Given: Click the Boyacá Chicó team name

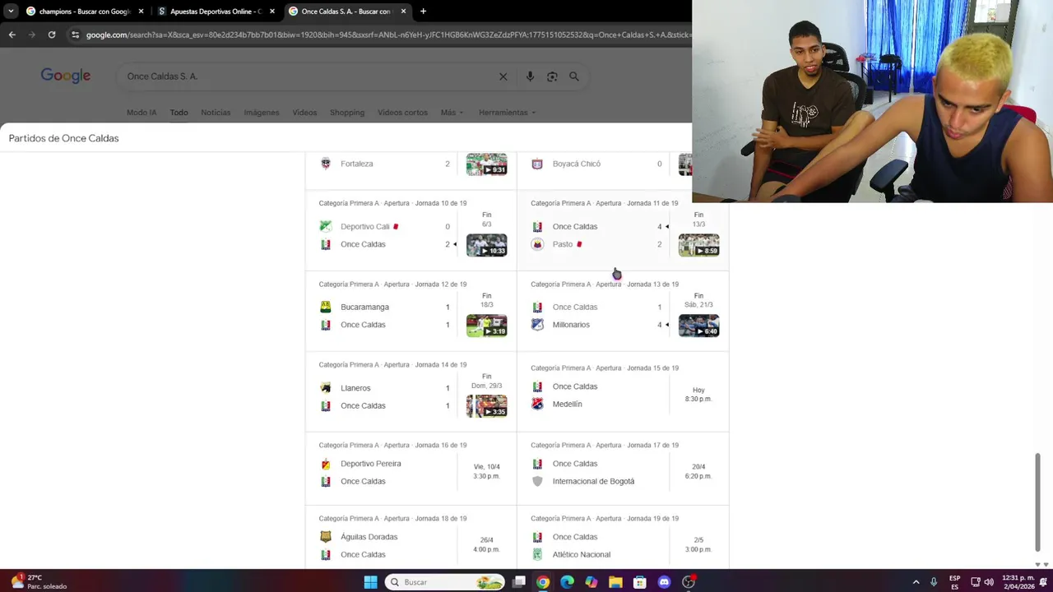Looking at the screenshot, I should 576,164.
